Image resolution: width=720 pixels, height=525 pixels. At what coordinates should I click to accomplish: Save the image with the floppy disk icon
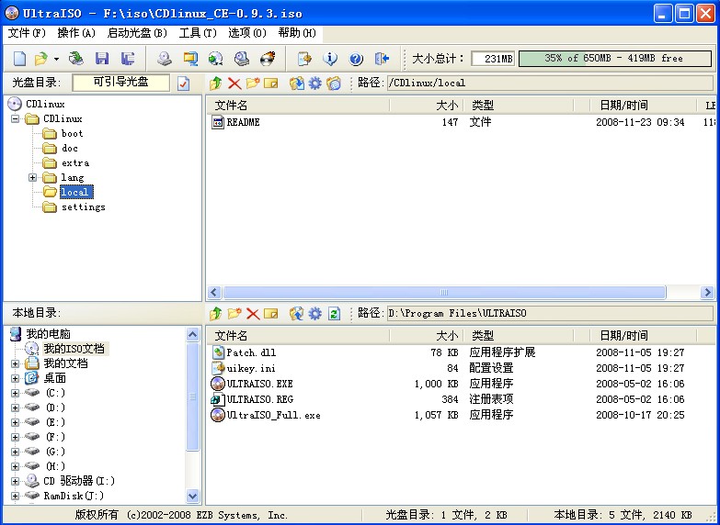[102, 59]
